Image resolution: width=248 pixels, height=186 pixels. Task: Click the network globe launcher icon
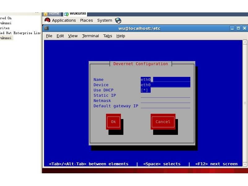pyautogui.click(x=118, y=20)
